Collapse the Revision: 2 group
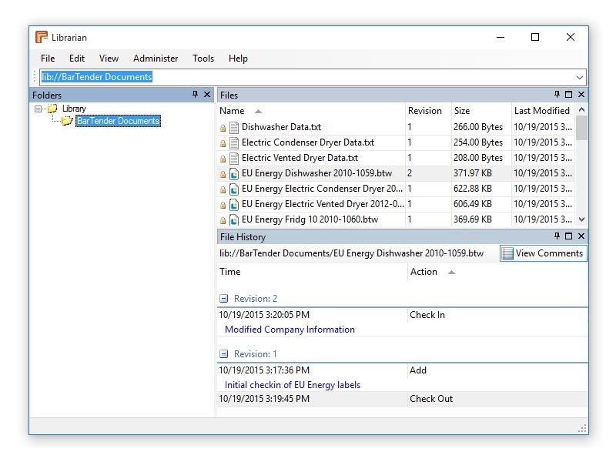 click(x=223, y=299)
